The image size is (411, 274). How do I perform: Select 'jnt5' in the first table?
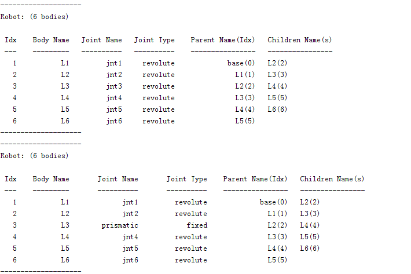[114, 109]
